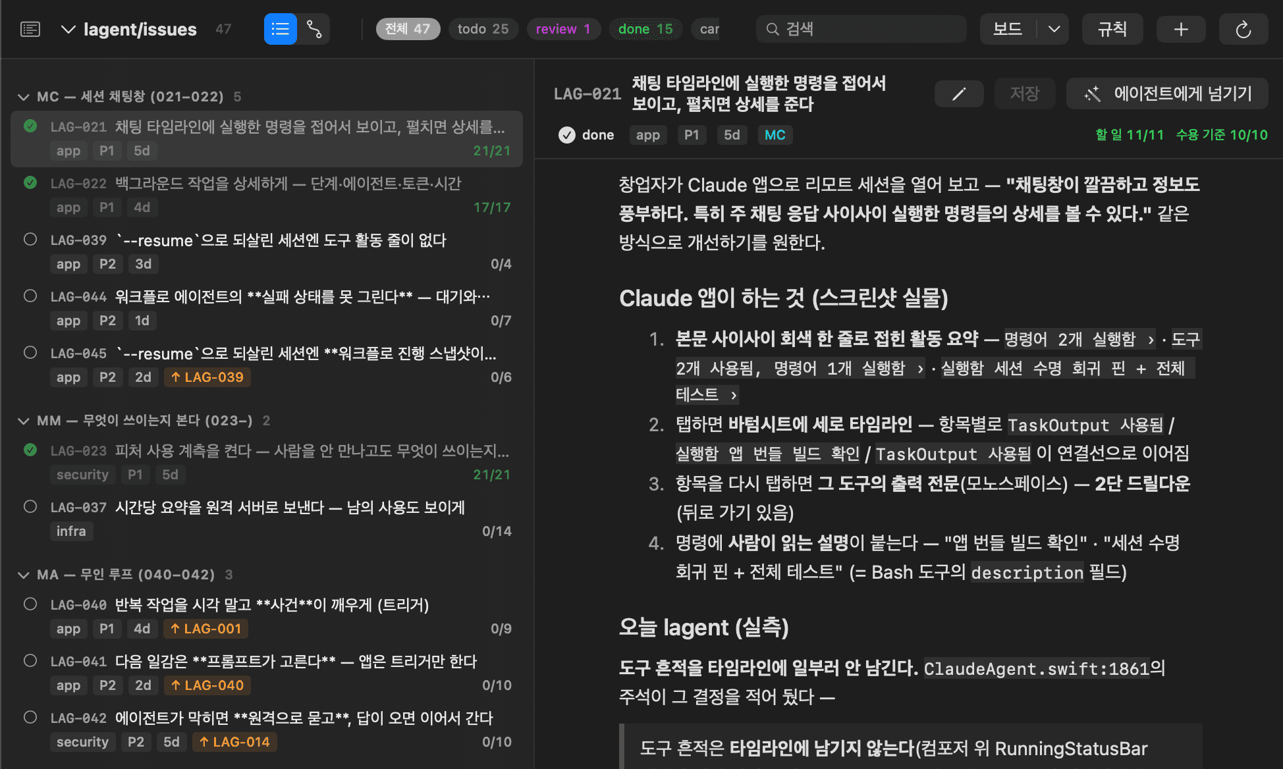
Task: Open the LAG-040 dependency link on LAG-041
Action: click(207, 685)
